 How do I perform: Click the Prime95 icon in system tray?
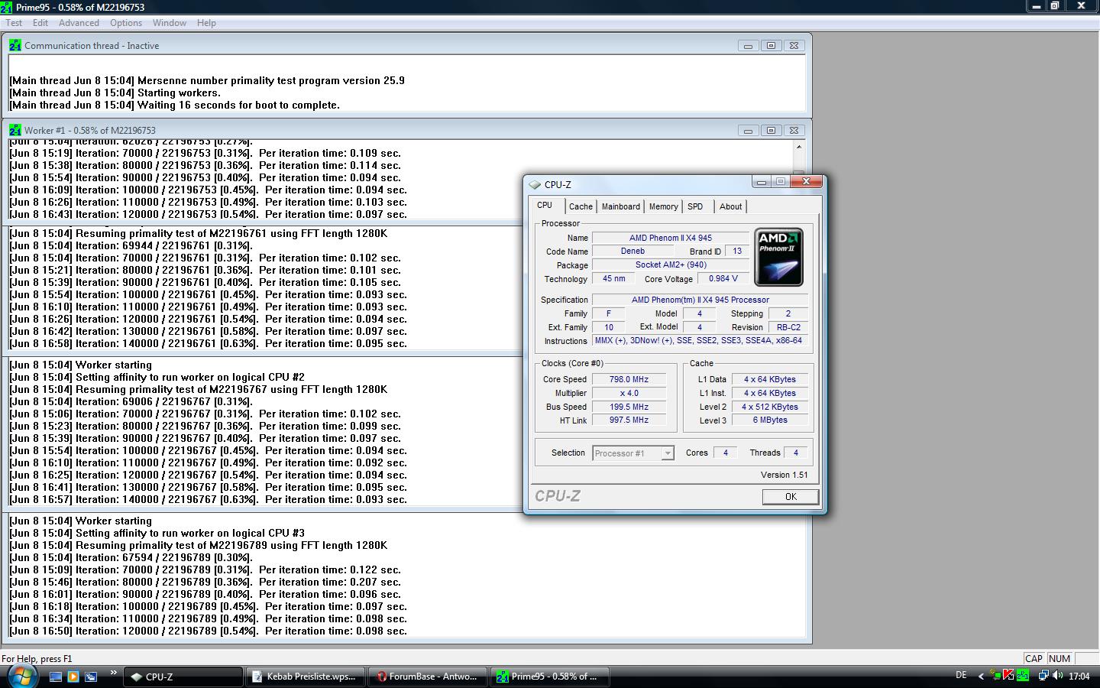click(x=1022, y=676)
